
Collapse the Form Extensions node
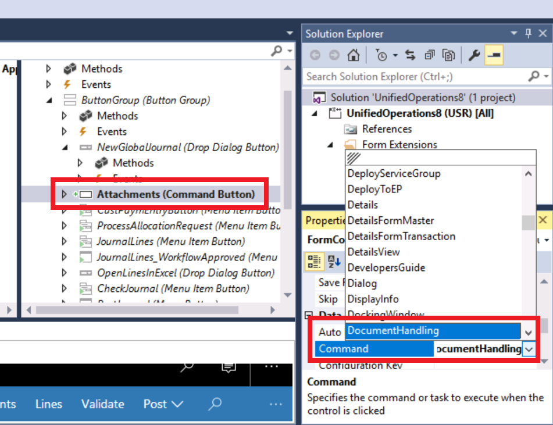tap(330, 144)
